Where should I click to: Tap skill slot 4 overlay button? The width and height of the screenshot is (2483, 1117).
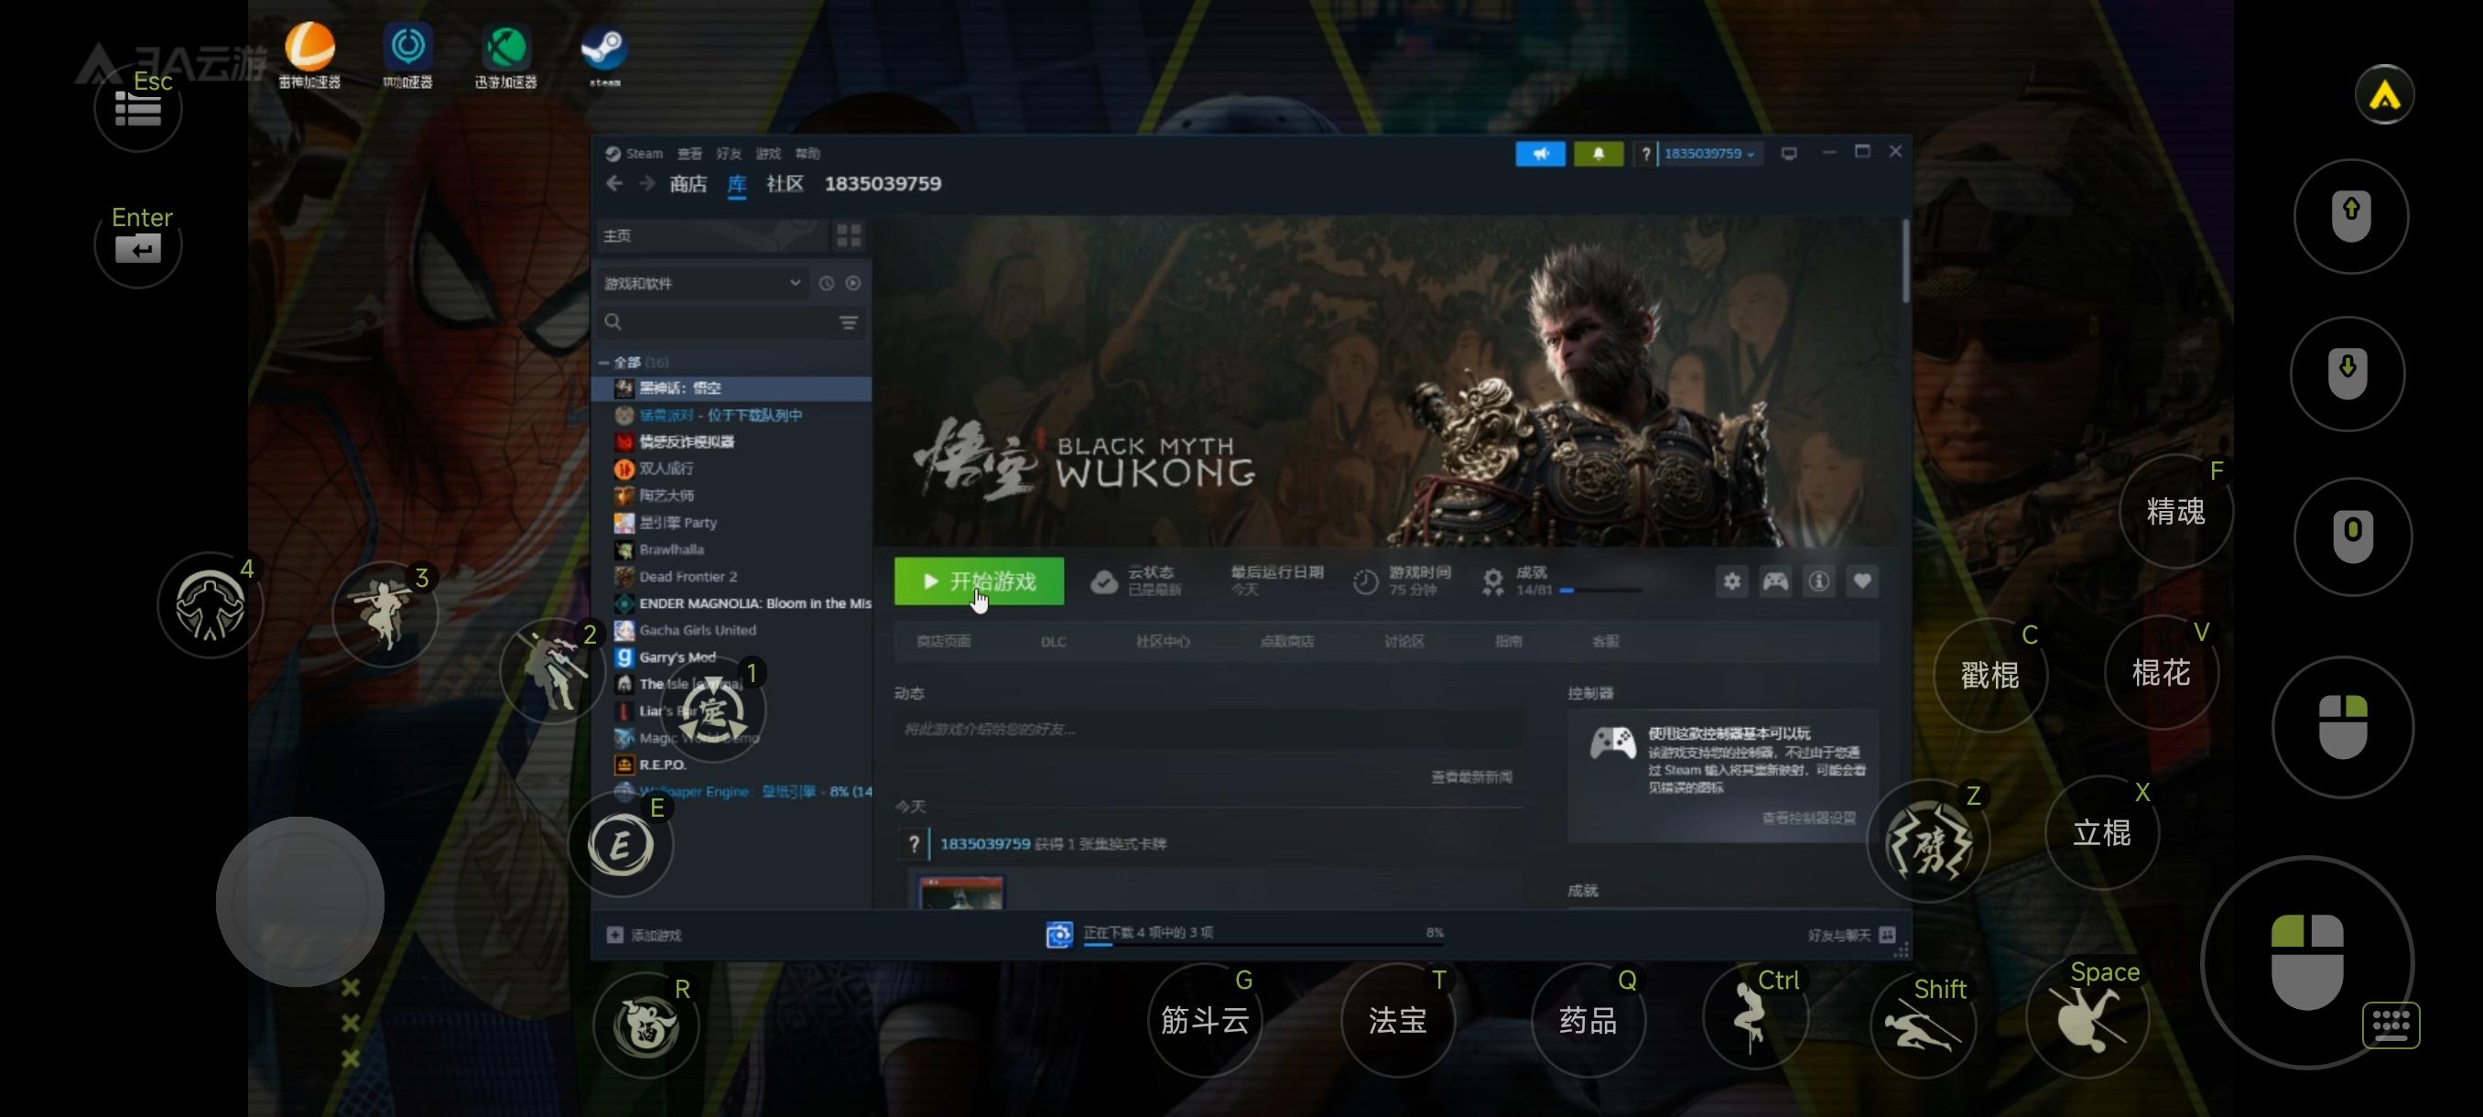[211, 604]
